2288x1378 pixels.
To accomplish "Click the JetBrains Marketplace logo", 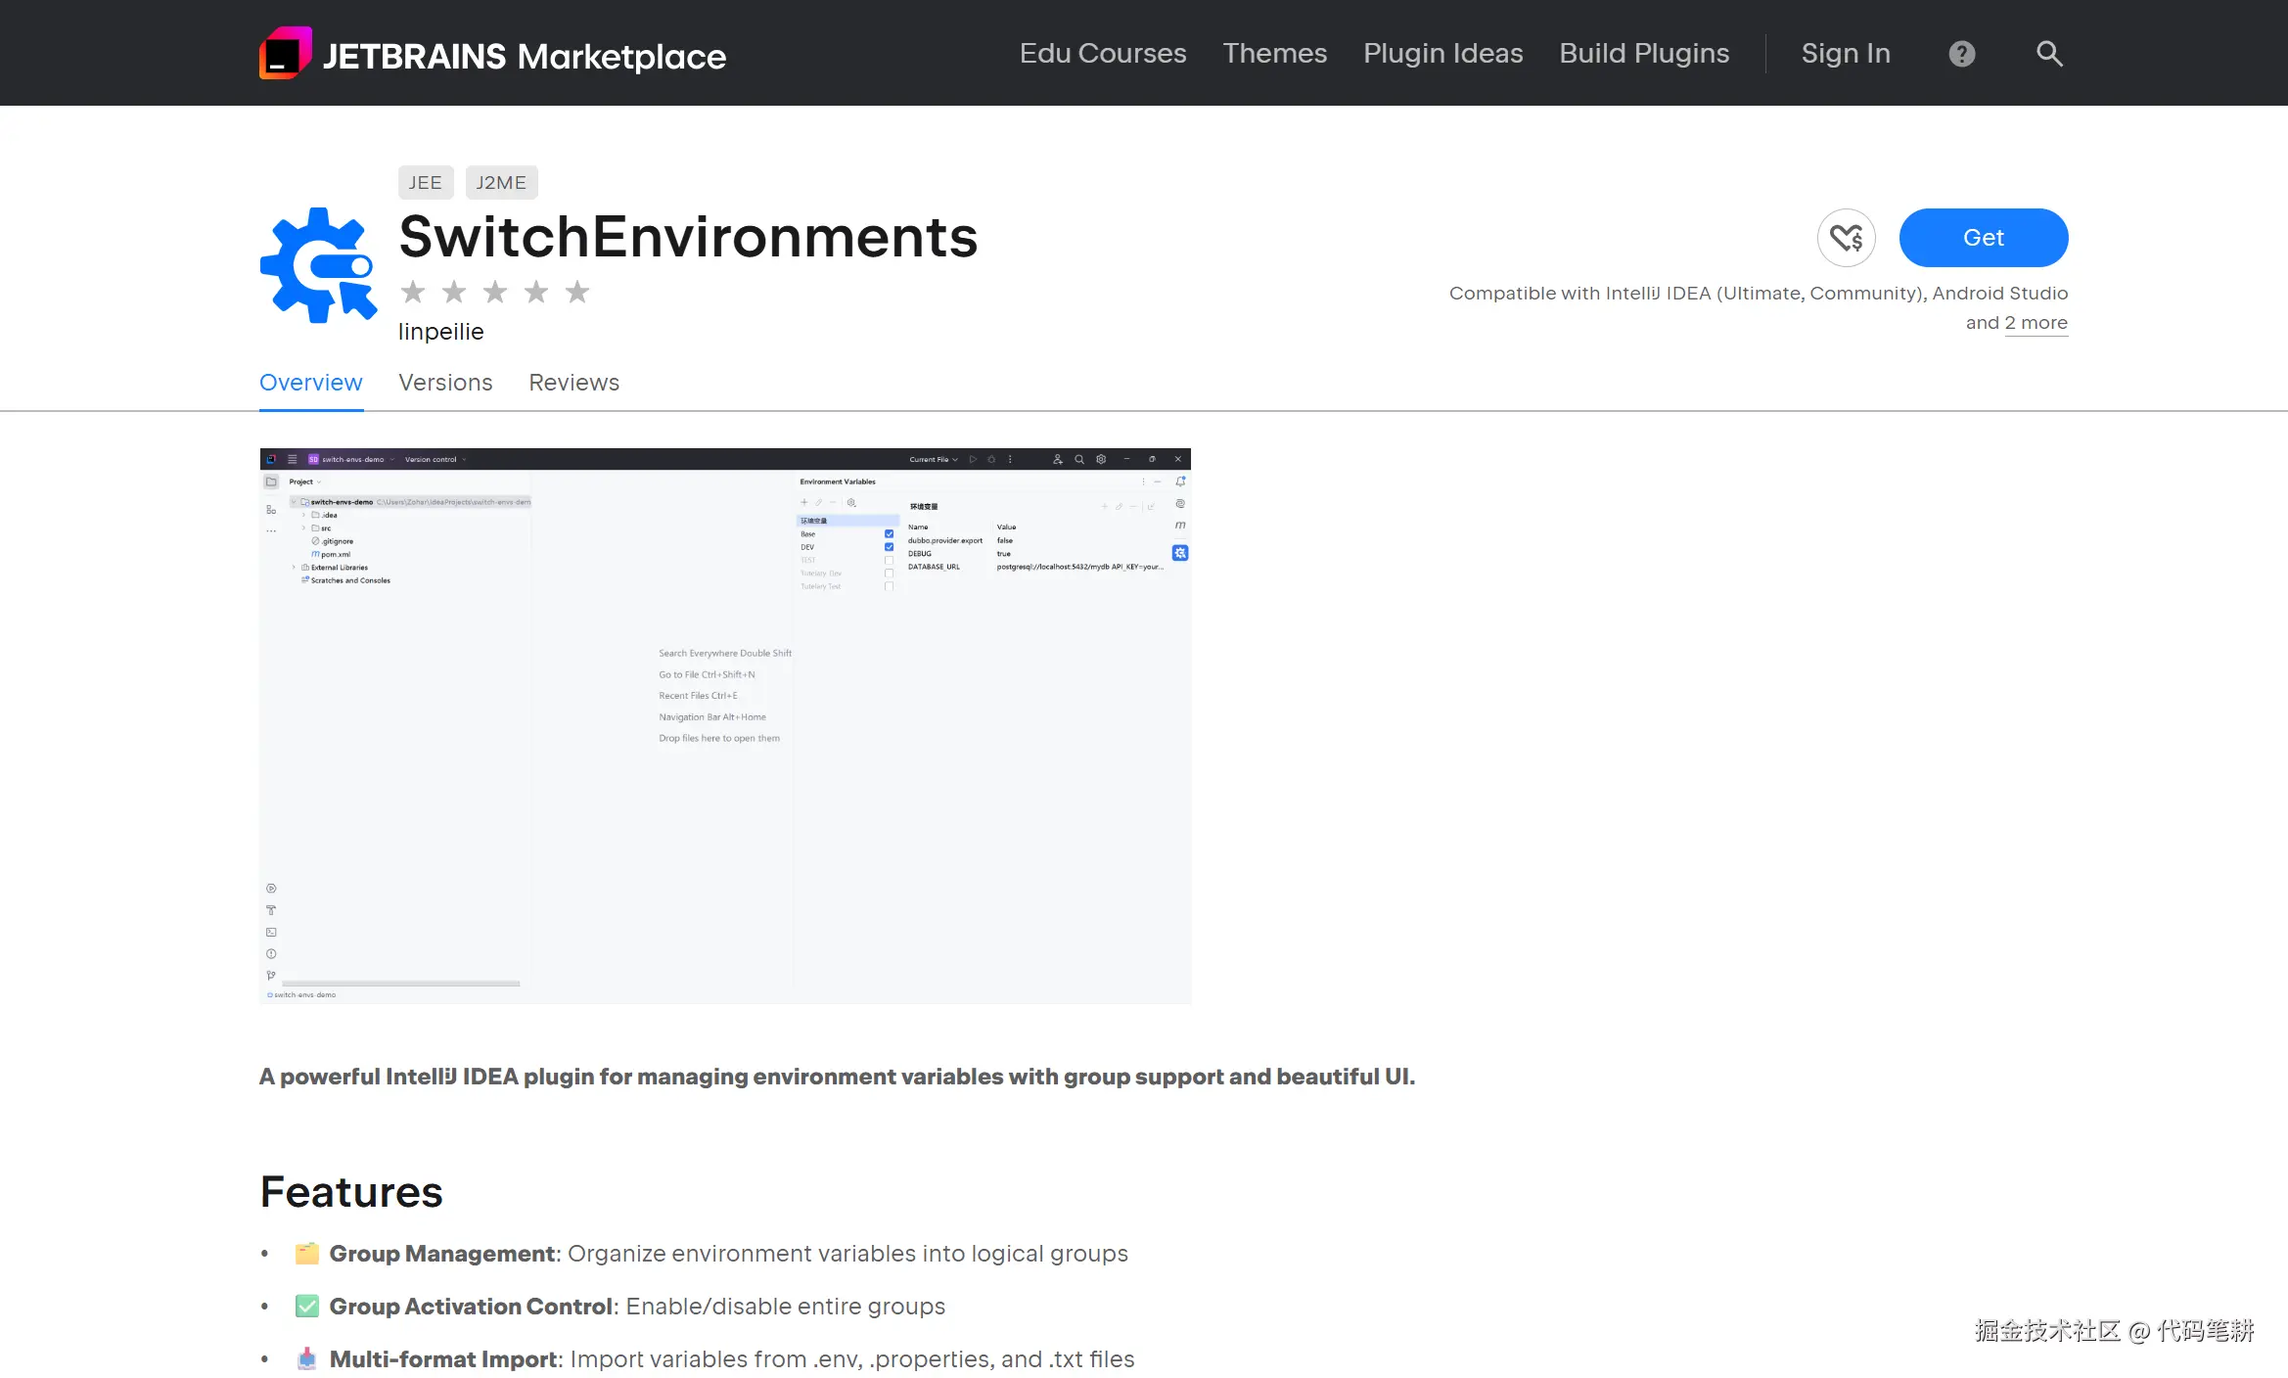I will (492, 54).
